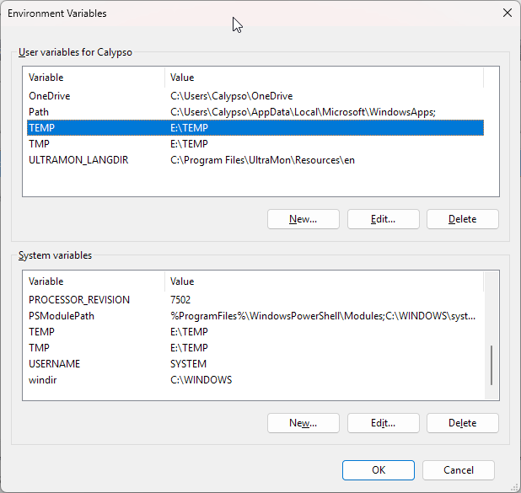The height and width of the screenshot is (493, 521).
Task: Click Delete in System variables section
Action: pyautogui.click(x=463, y=423)
